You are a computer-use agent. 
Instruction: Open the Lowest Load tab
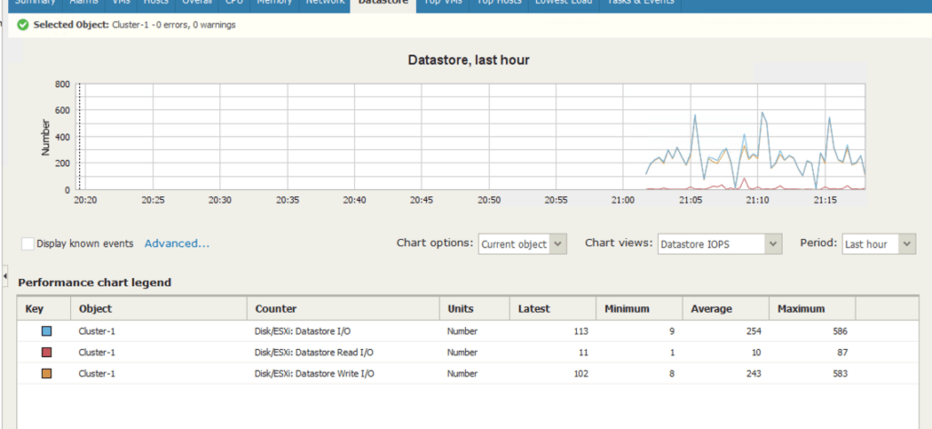(x=563, y=3)
